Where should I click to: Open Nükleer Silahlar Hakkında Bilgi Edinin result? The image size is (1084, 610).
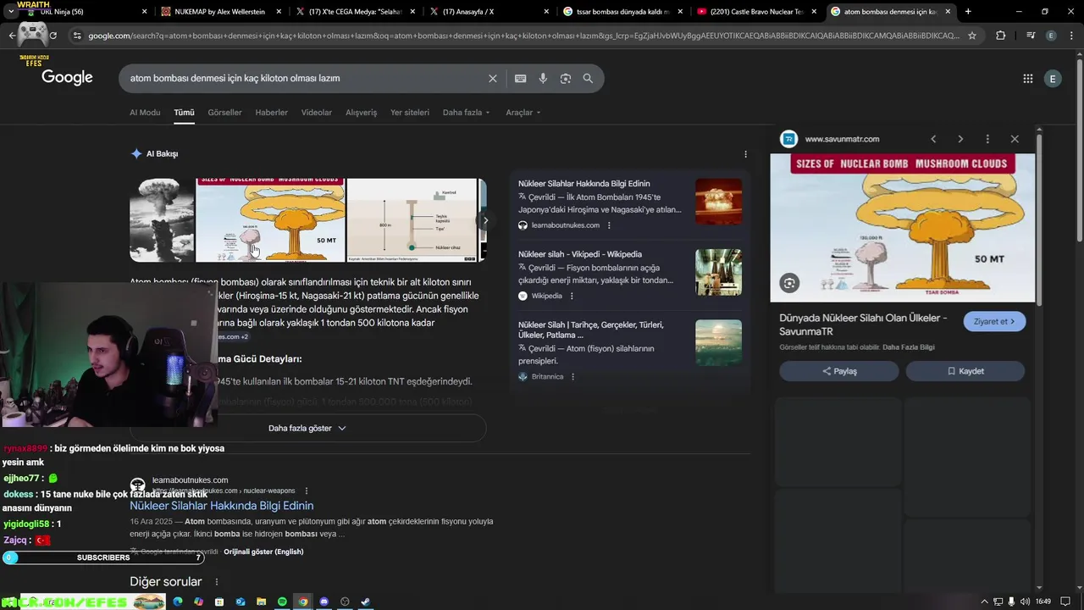pyautogui.click(x=222, y=506)
